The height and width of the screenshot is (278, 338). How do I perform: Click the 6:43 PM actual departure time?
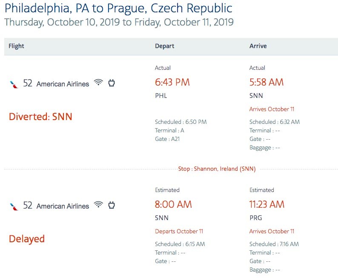tap(172, 82)
